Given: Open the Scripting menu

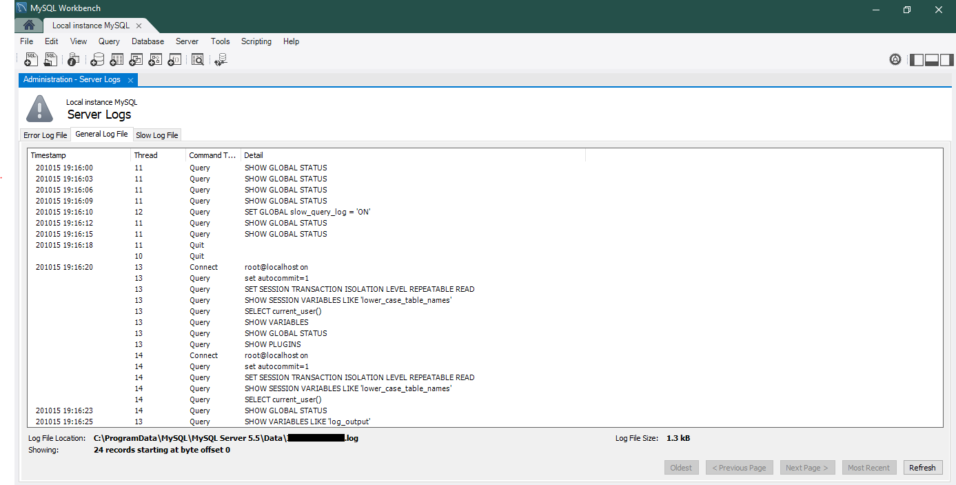Looking at the screenshot, I should 256,41.
